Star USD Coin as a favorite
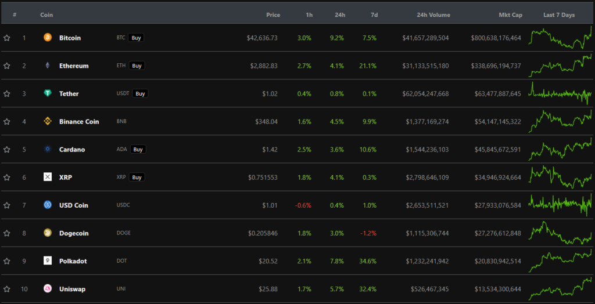Screen dimensions: 595x304 point(7,205)
